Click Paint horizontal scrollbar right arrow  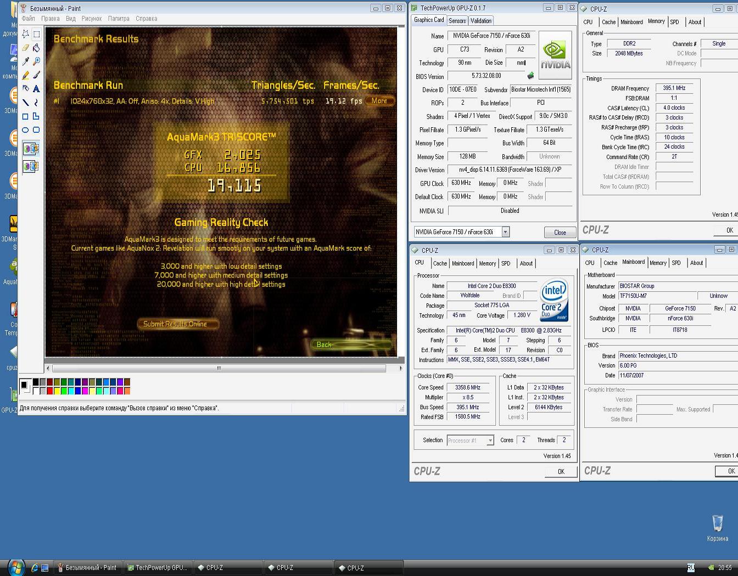(400, 368)
